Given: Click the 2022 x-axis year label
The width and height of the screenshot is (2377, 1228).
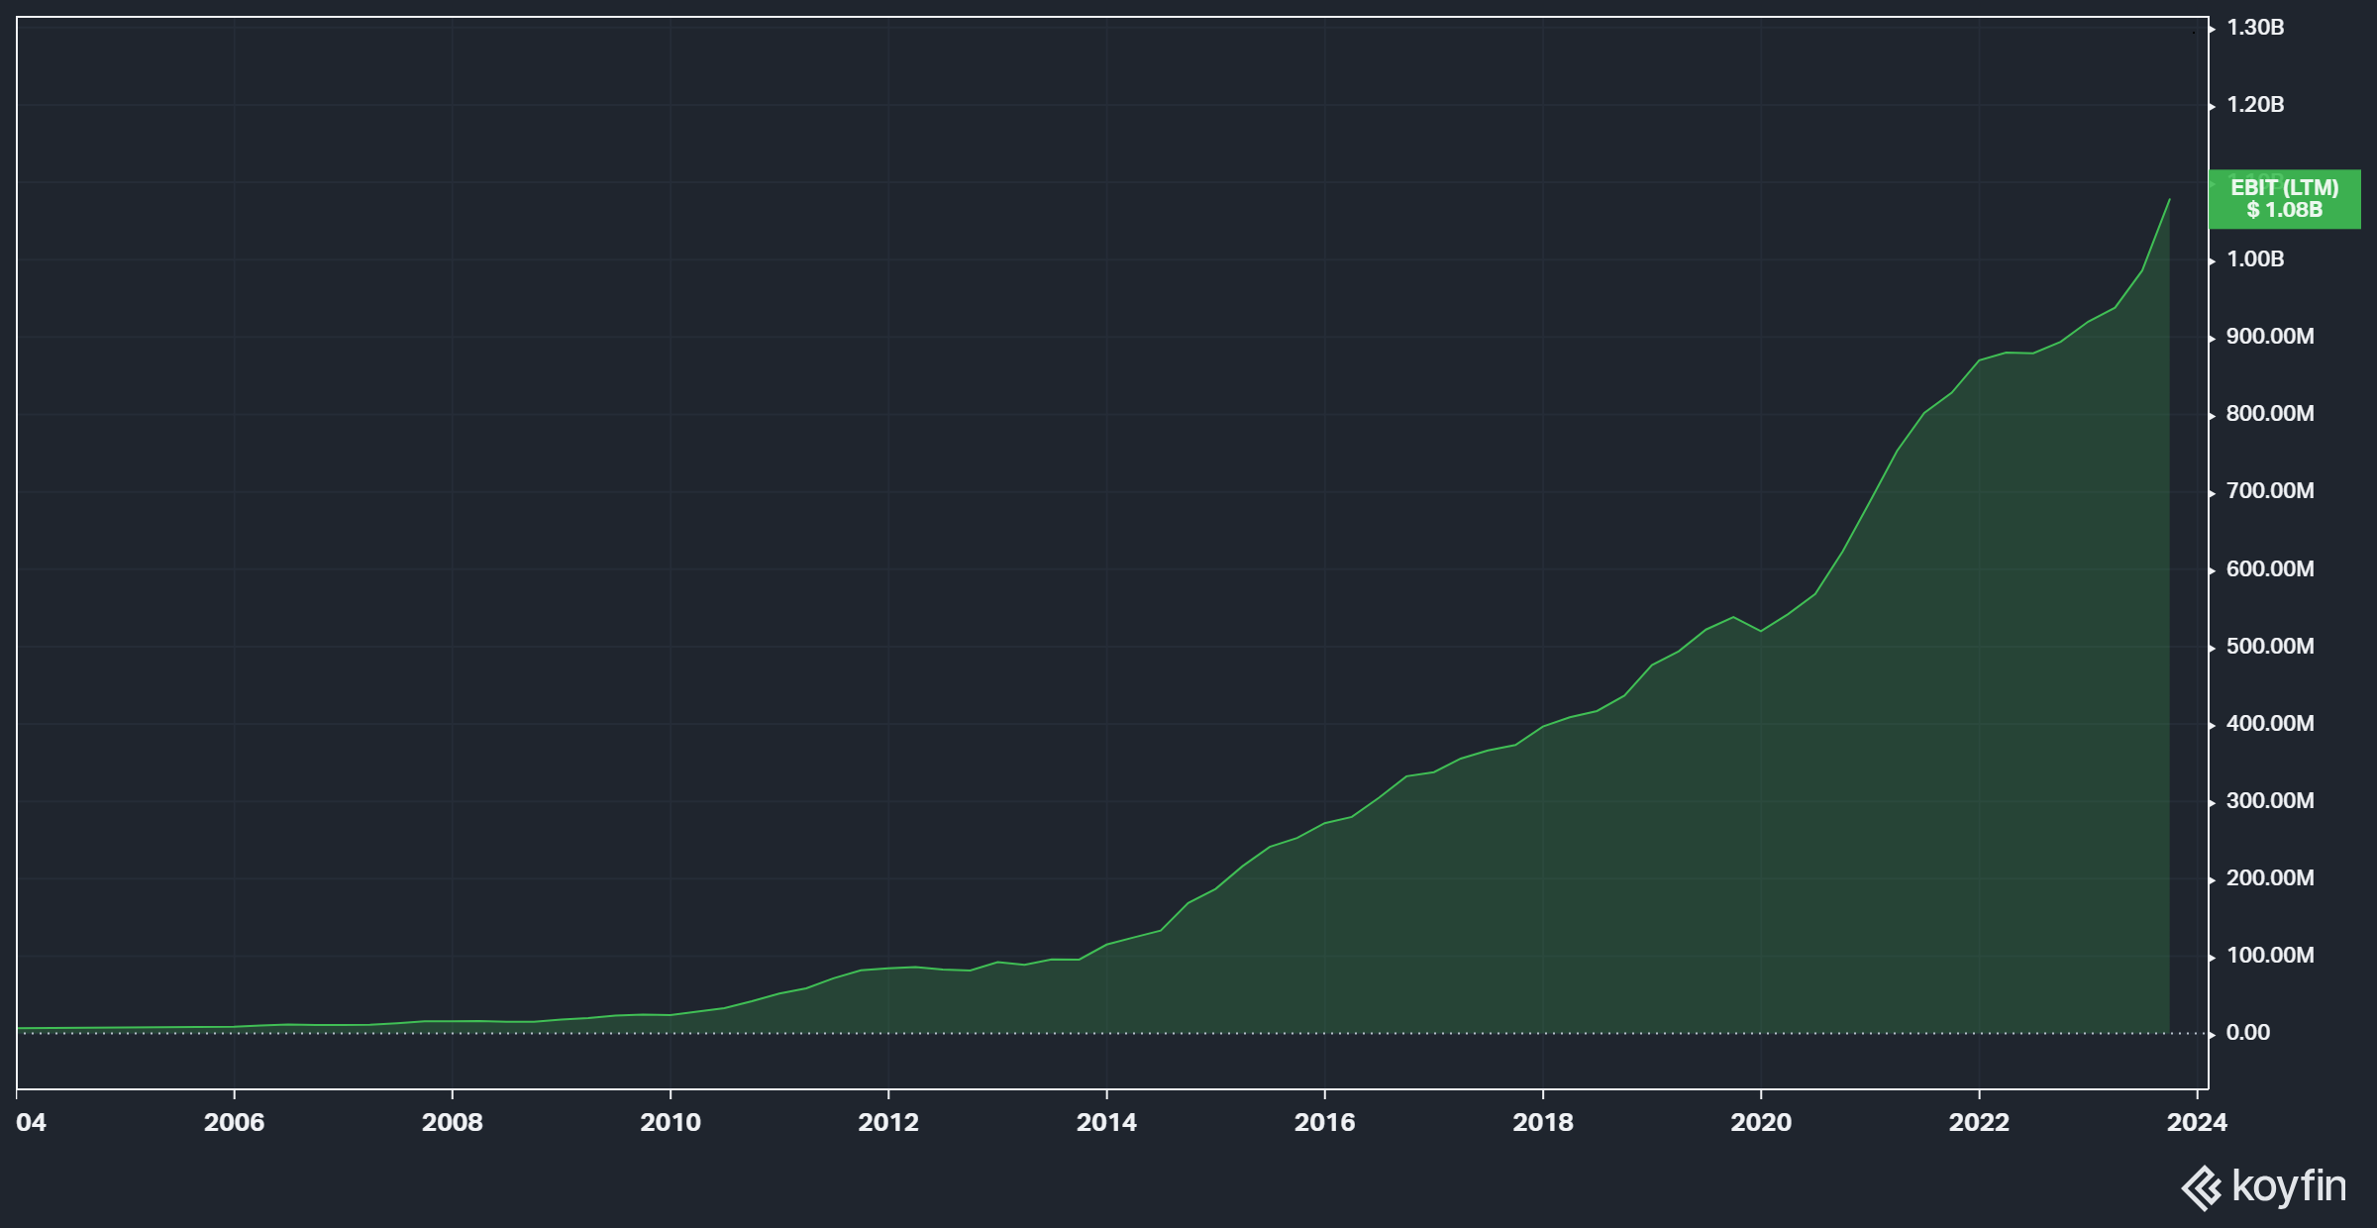Looking at the screenshot, I should (1979, 1122).
